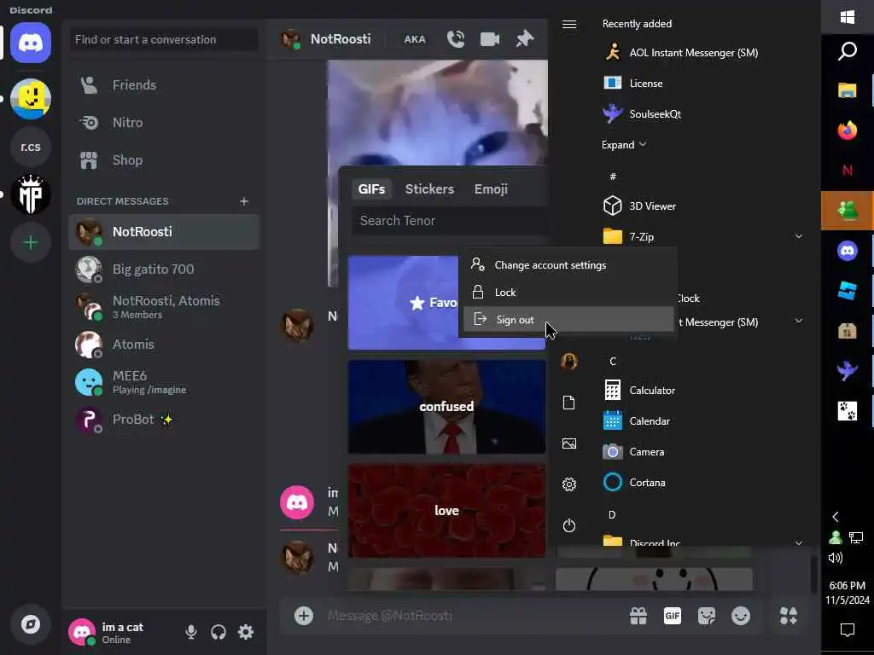Open Shop page

pos(164,159)
